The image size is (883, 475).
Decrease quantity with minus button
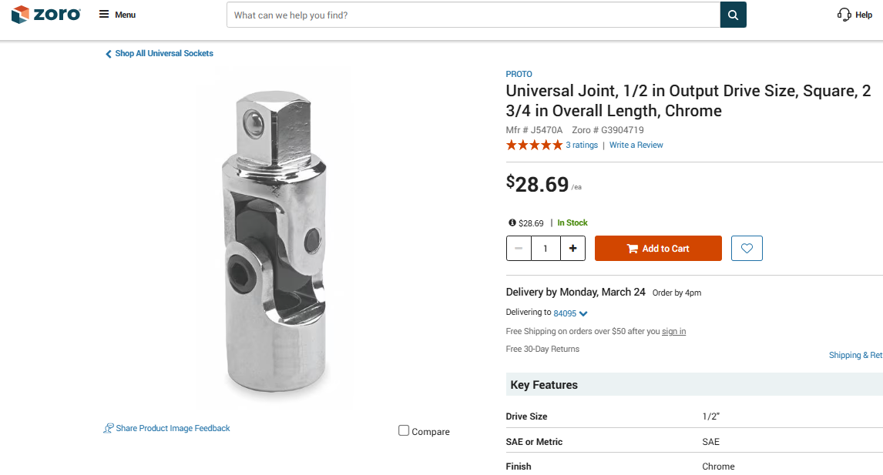point(519,249)
